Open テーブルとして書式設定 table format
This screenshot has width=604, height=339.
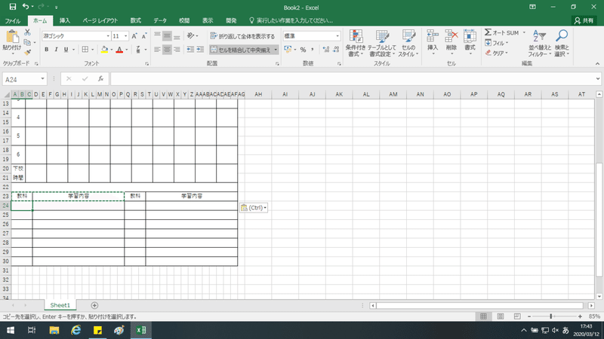pyautogui.click(x=381, y=44)
